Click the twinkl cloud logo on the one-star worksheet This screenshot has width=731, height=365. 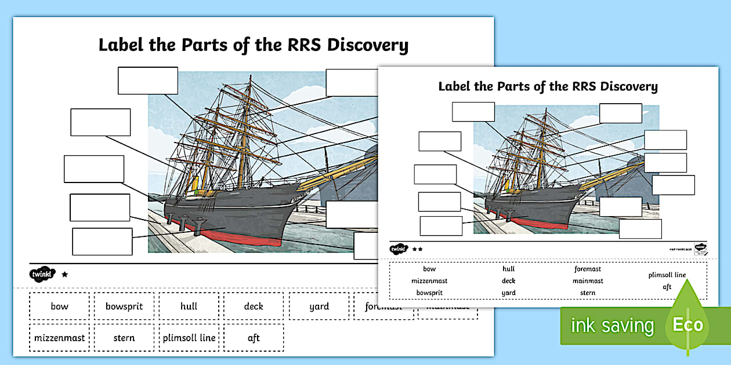point(44,273)
